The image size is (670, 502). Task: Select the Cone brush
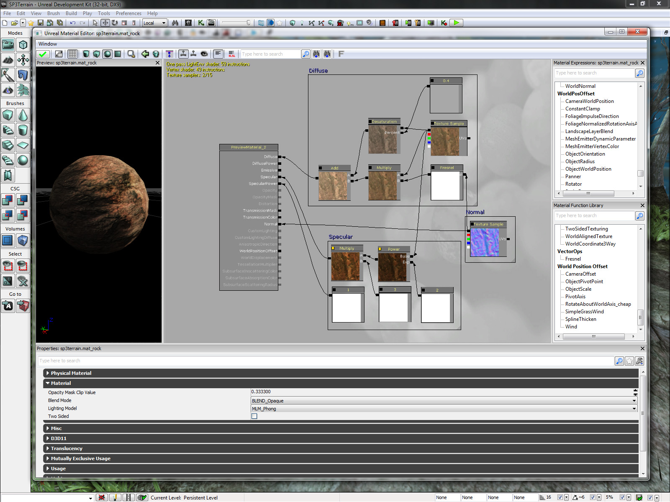coord(23,115)
